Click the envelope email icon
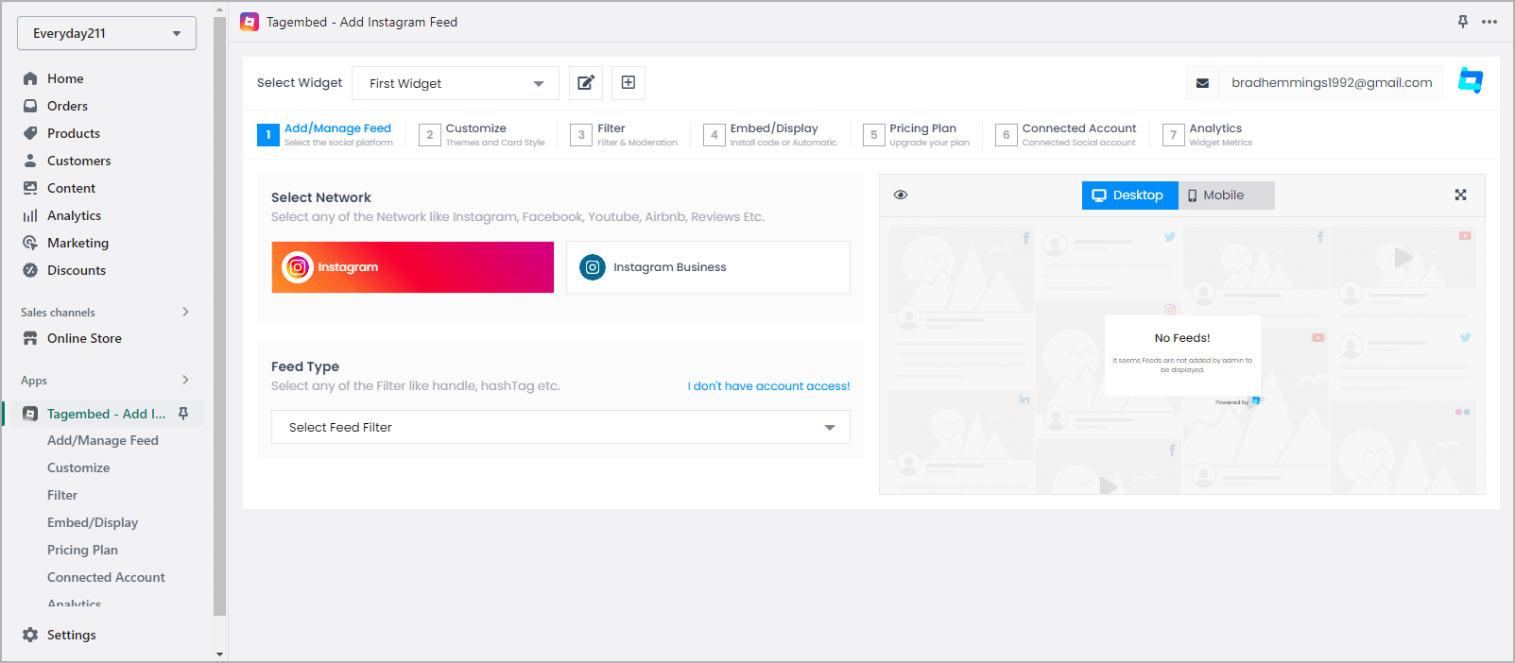The height and width of the screenshot is (663, 1515). pyautogui.click(x=1202, y=83)
